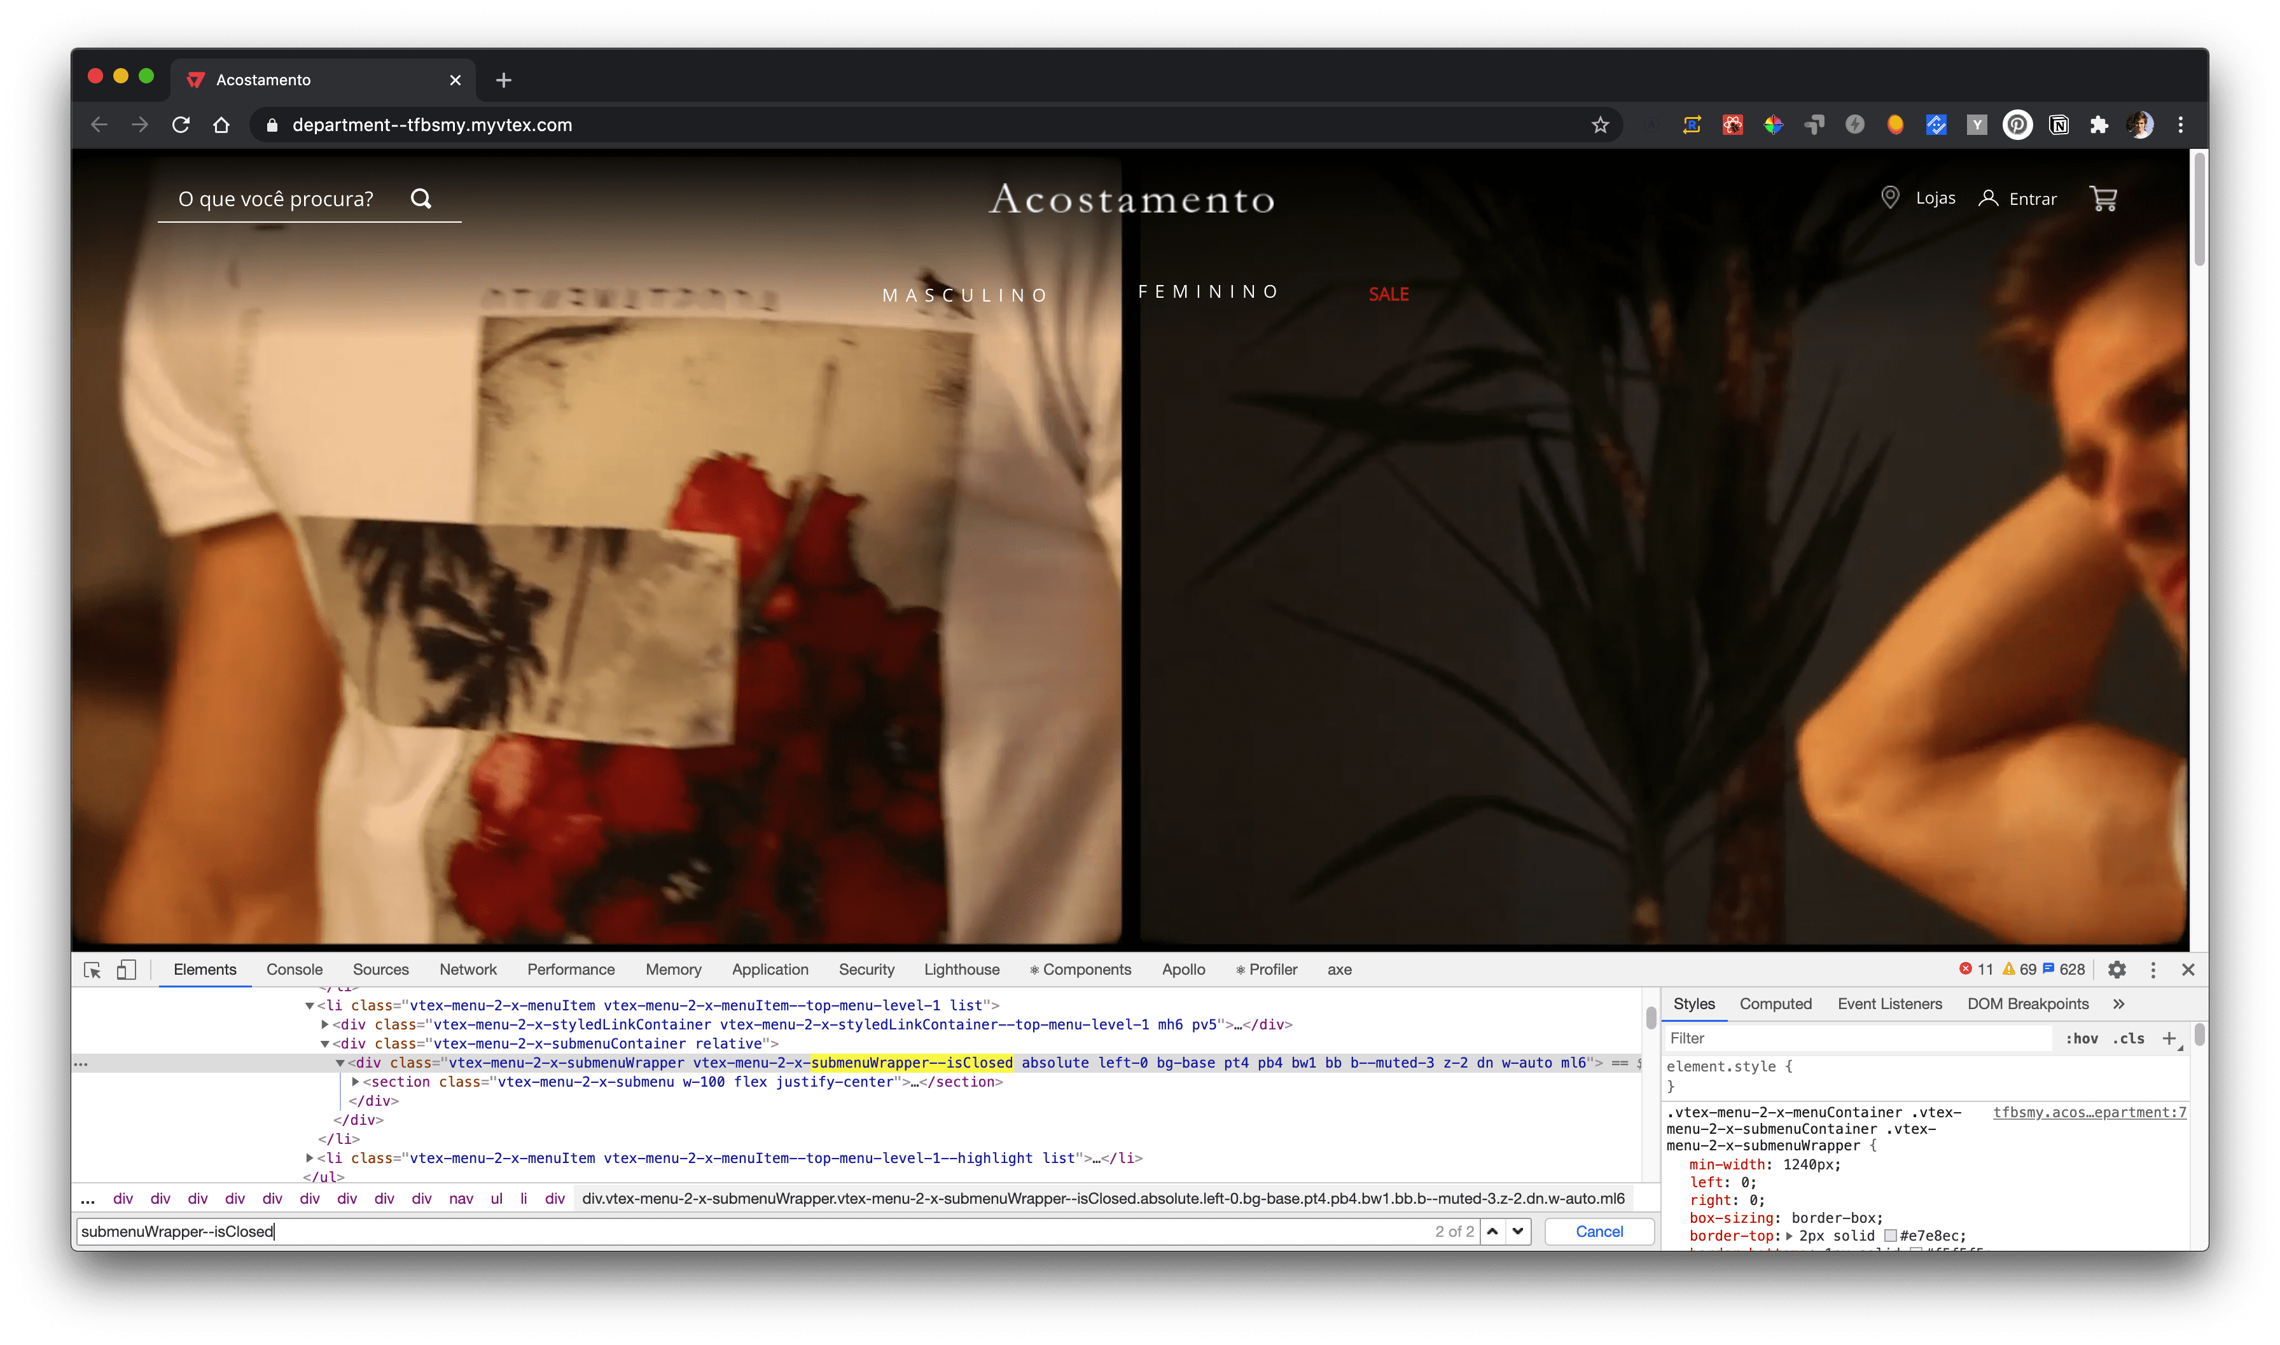Jump to the previous search result

tap(1492, 1231)
